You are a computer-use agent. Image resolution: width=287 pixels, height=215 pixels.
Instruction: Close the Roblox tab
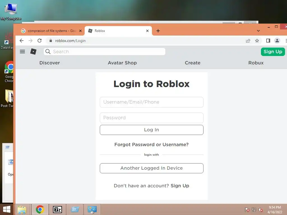(147, 31)
